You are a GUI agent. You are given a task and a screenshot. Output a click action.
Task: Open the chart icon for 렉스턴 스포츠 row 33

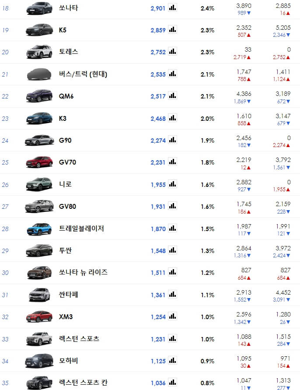click(x=172, y=339)
